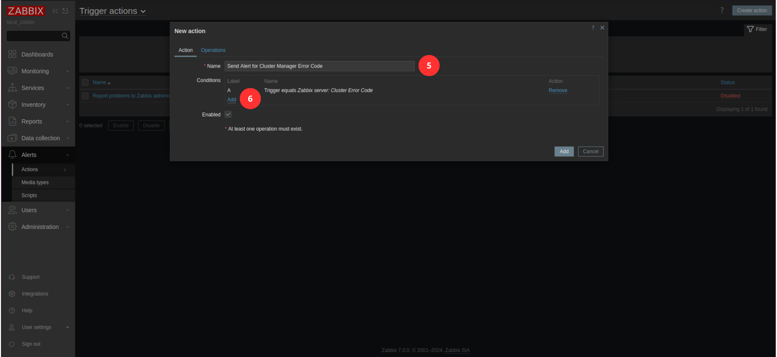Click the Users people icon
777x357 pixels.
[x=12, y=210]
